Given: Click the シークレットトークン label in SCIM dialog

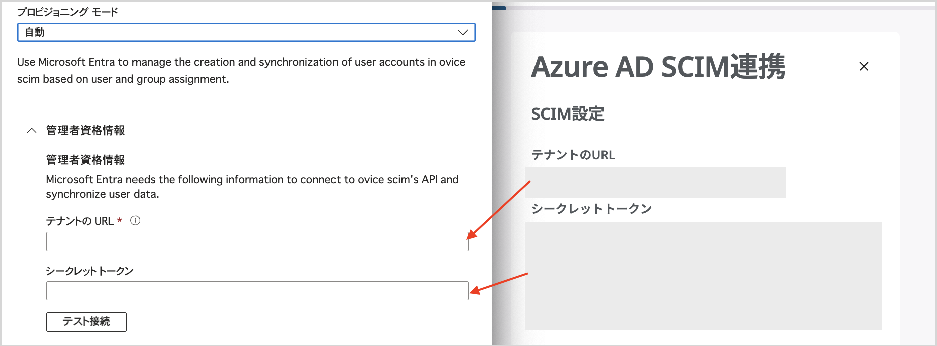Looking at the screenshot, I should [592, 209].
